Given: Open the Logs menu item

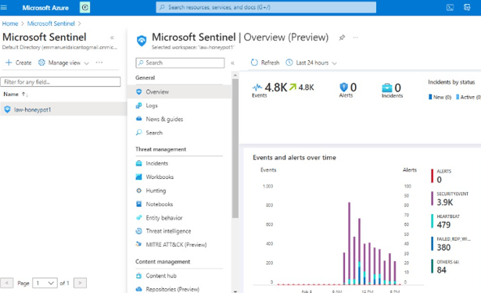Looking at the screenshot, I should 152,105.
